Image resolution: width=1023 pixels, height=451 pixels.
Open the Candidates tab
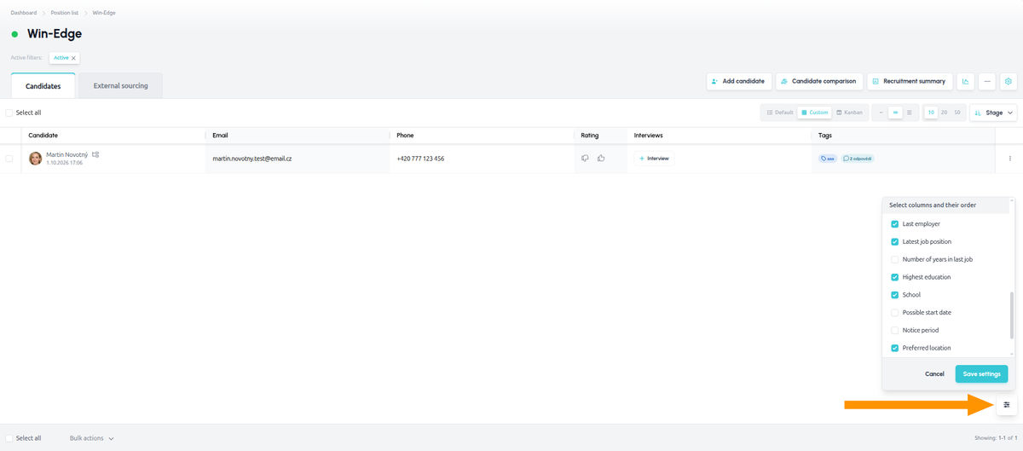pyautogui.click(x=43, y=86)
